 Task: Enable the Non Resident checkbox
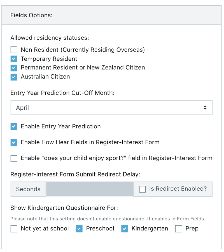click(x=14, y=50)
